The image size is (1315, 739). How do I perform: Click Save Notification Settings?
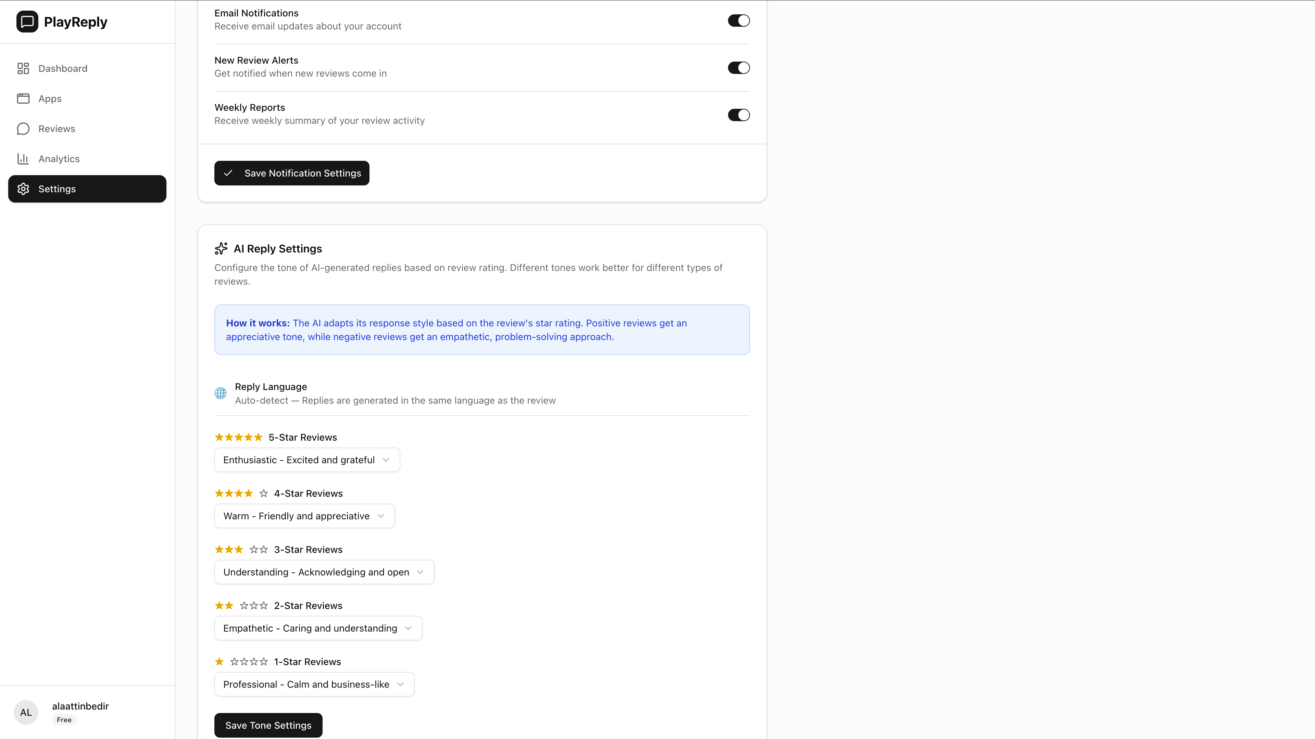point(291,173)
